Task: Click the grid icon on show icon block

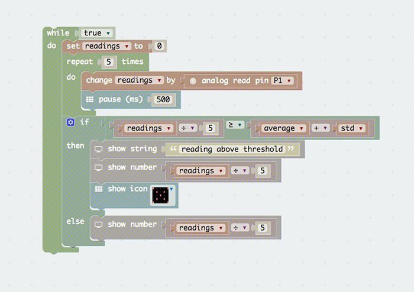Action: click(x=99, y=189)
